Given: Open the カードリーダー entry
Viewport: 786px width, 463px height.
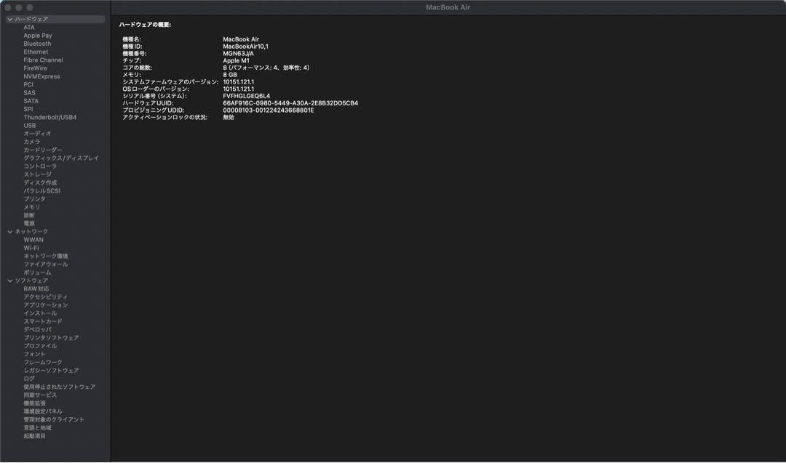Looking at the screenshot, I should pos(43,150).
